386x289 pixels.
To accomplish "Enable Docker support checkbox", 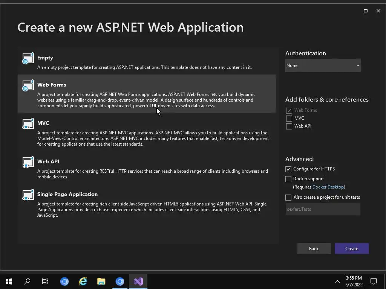I will coord(288,179).
